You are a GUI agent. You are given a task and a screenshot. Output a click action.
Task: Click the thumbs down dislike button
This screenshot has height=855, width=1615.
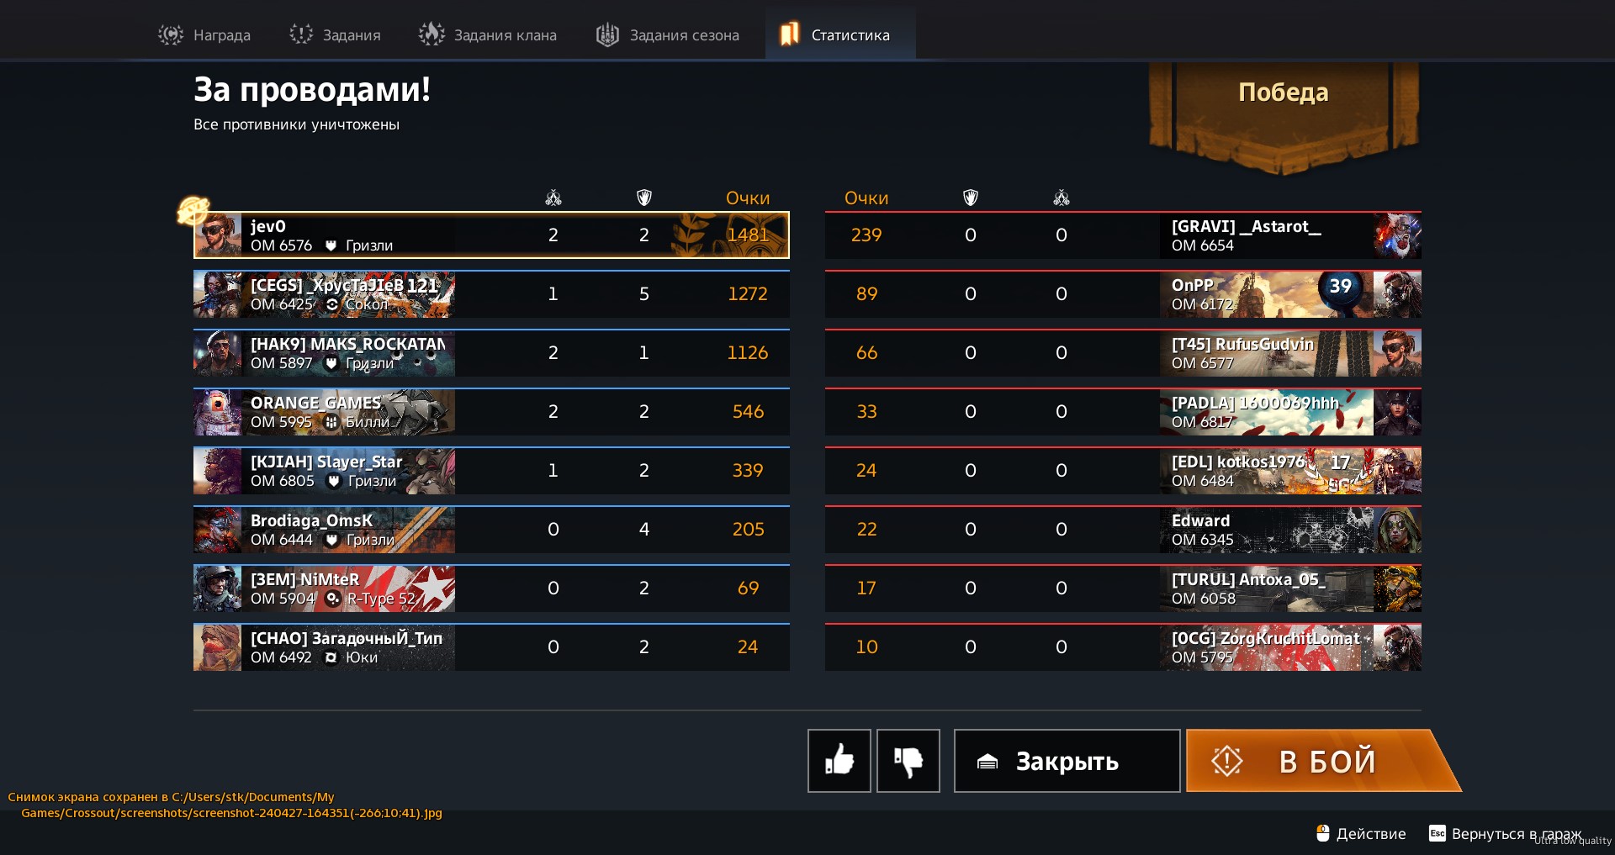click(908, 761)
